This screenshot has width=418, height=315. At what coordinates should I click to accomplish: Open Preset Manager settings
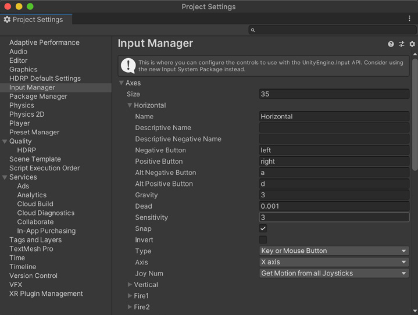coord(34,132)
